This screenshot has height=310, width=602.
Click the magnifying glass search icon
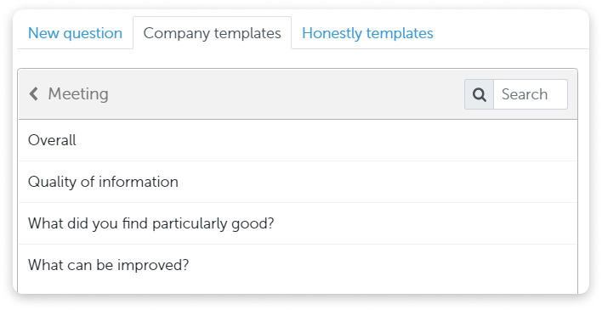[x=479, y=94]
